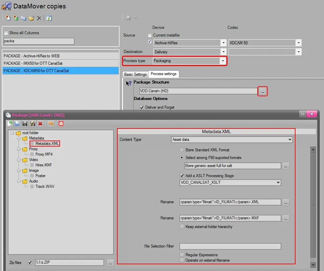The width and height of the screenshot is (324, 271).
Task: Select the Process settings tab
Action: tap(164, 74)
